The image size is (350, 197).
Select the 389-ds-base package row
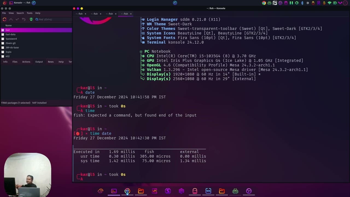pyautogui.click(x=36, y=48)
